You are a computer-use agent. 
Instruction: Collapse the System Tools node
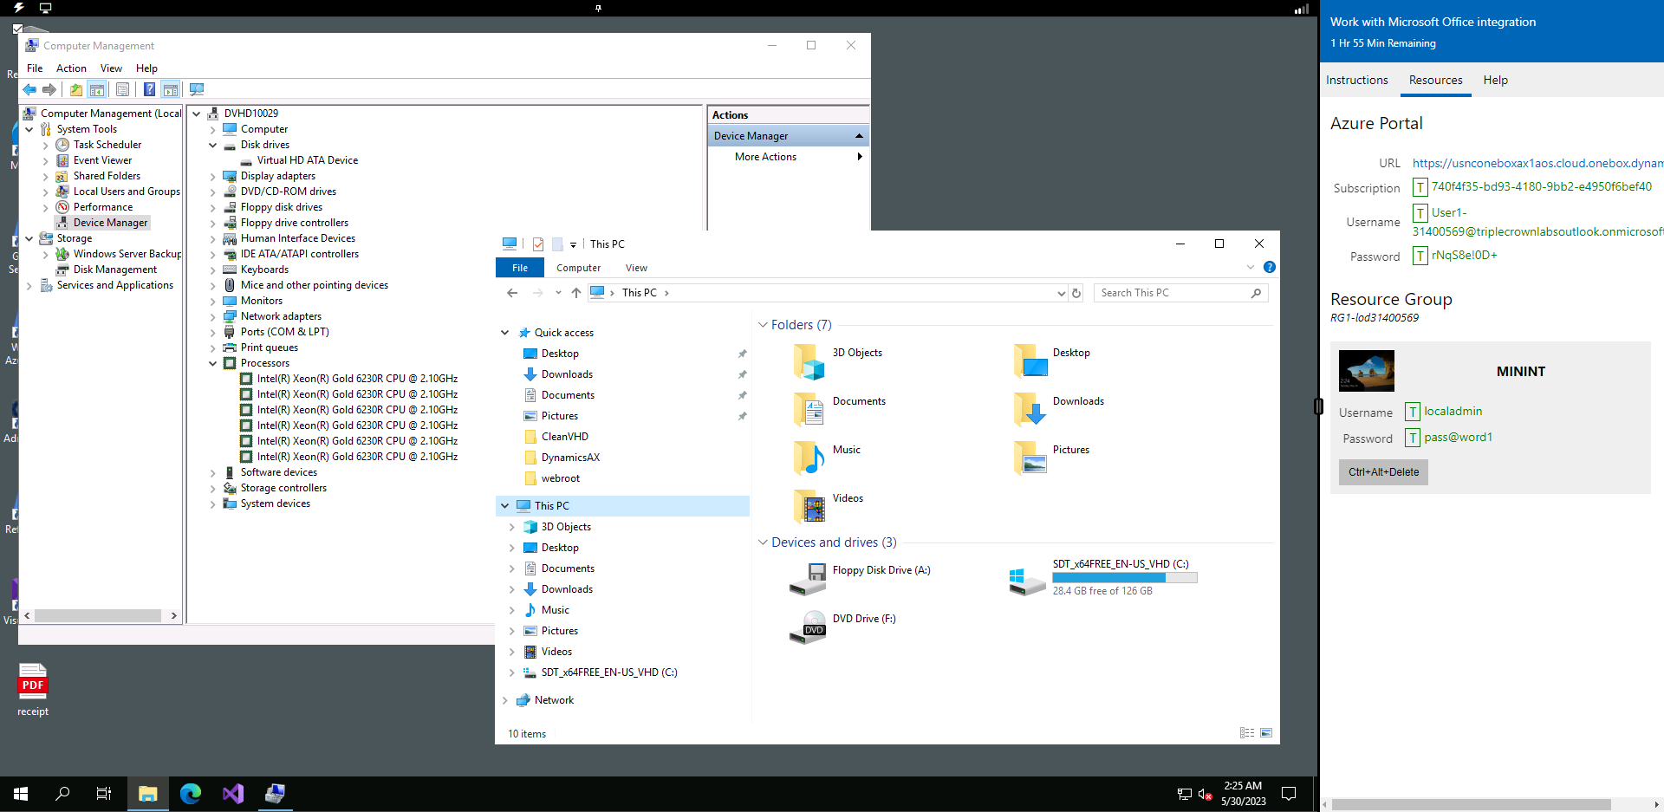click(29, 129)
